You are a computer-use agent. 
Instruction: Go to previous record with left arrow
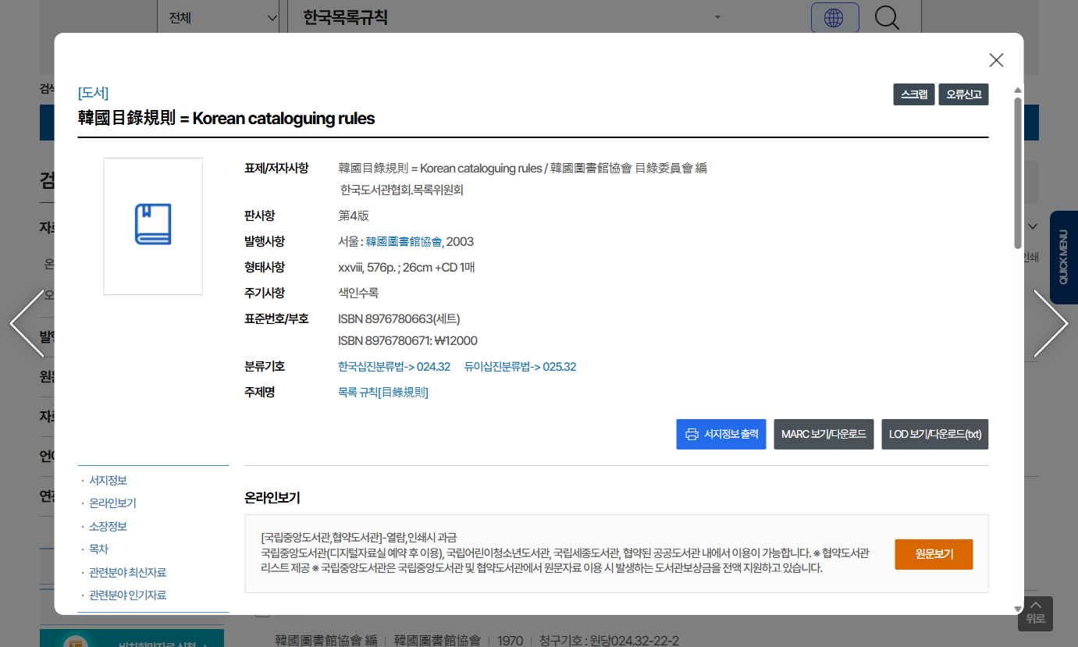click(27, 323)
